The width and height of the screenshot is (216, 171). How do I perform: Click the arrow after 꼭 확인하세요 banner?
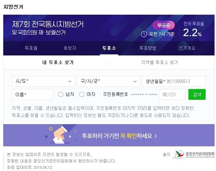(156, 136)
